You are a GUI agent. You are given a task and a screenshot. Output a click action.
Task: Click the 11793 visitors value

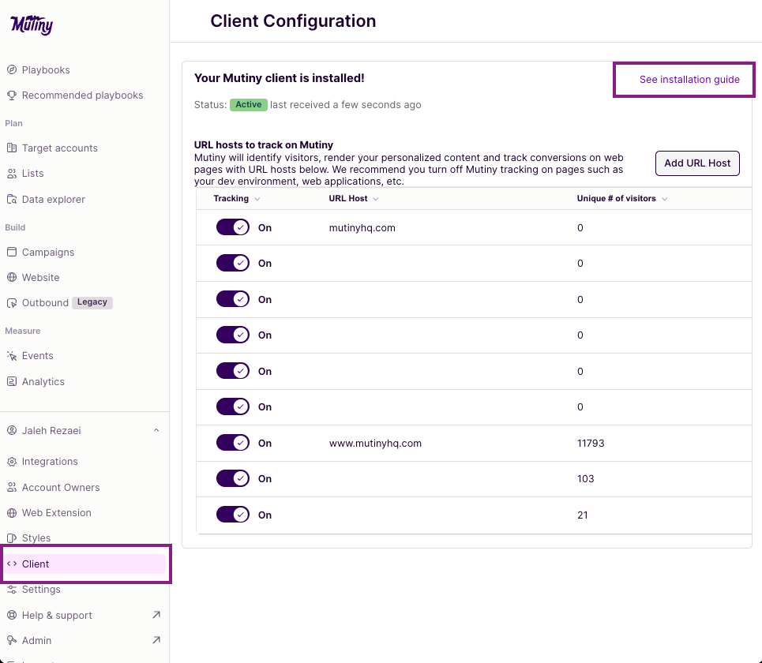[591, 443]
